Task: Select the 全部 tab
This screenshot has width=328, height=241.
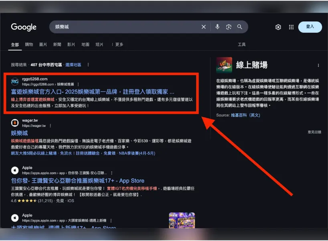Action: pyautogui.click(x=15, y=45)
